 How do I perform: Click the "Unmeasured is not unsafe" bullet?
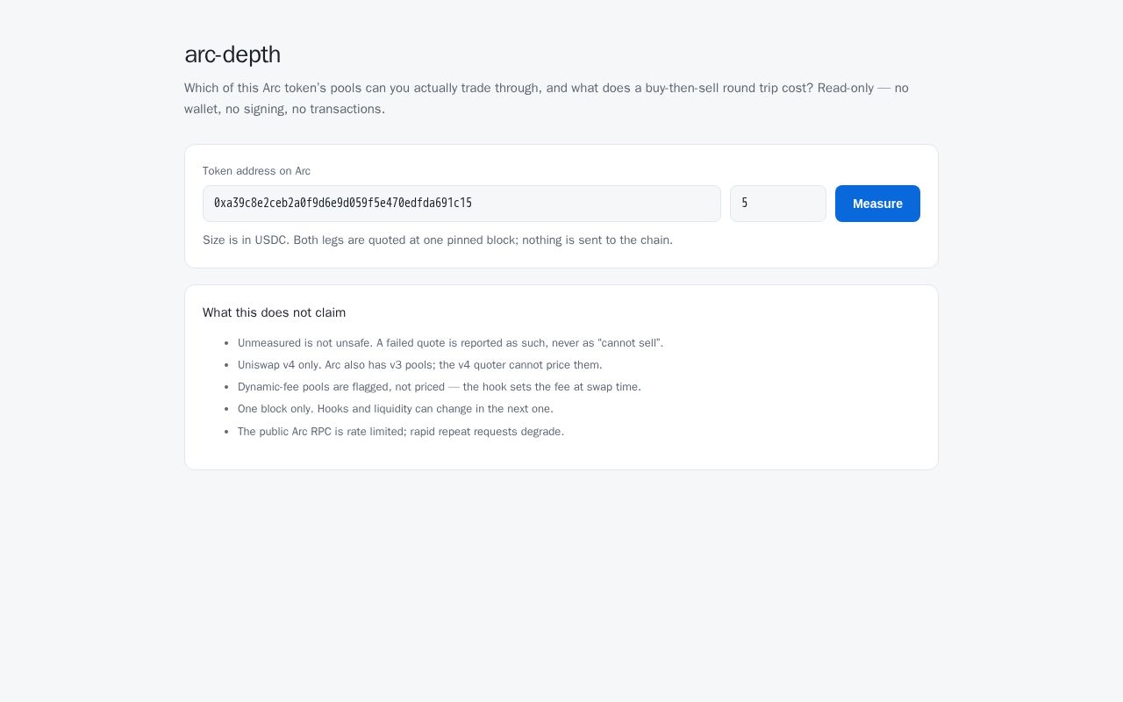(450, 343)
